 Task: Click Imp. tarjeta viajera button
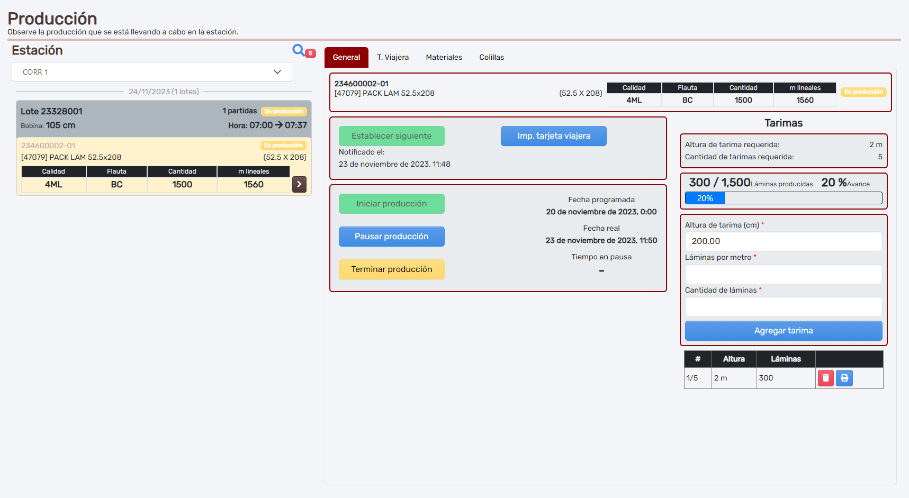[553, 136]
